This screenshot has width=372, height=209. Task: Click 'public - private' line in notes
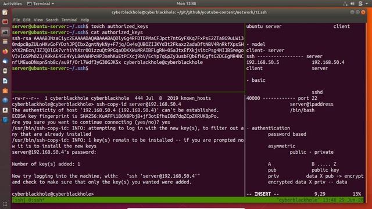pos(312,152)
